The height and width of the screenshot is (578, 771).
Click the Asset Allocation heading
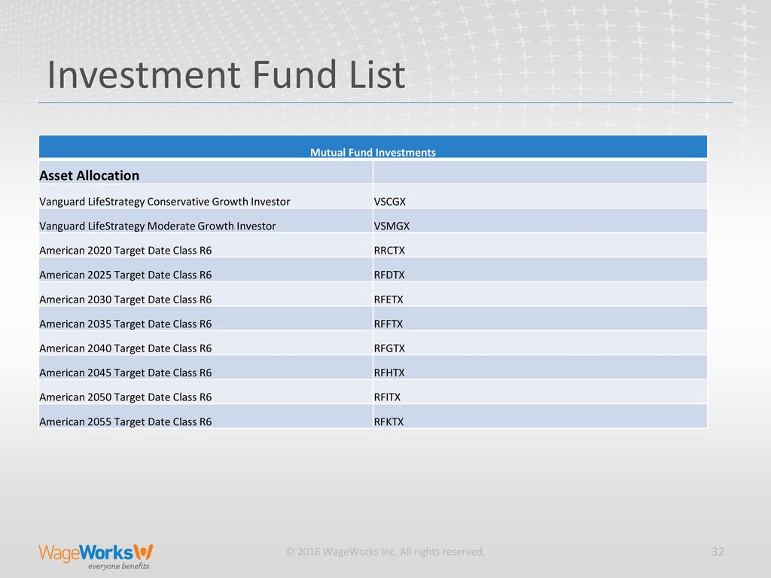click(x=89, y=175)
